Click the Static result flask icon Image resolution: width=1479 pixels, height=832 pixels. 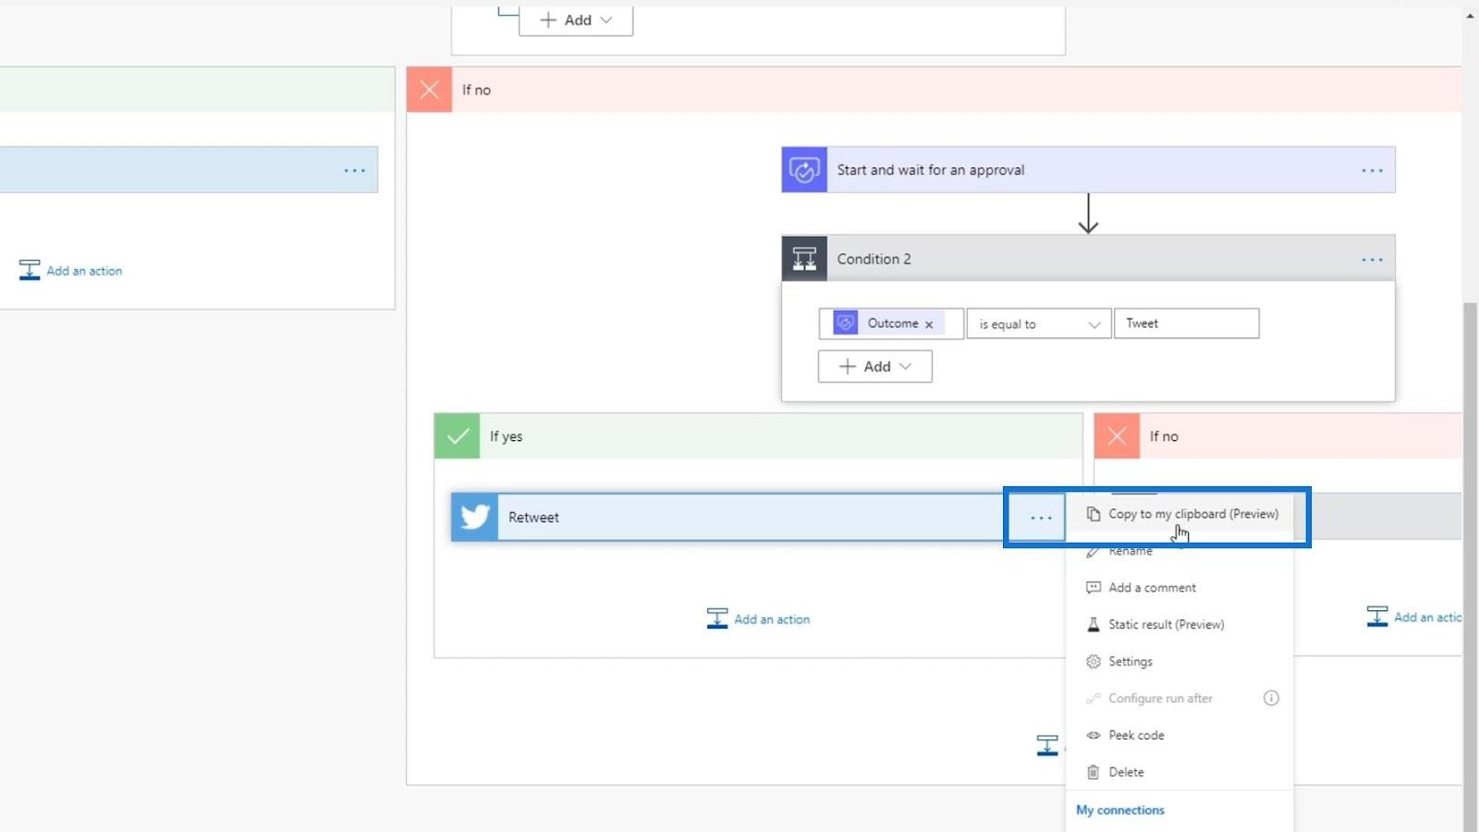tap(1094, 625)
